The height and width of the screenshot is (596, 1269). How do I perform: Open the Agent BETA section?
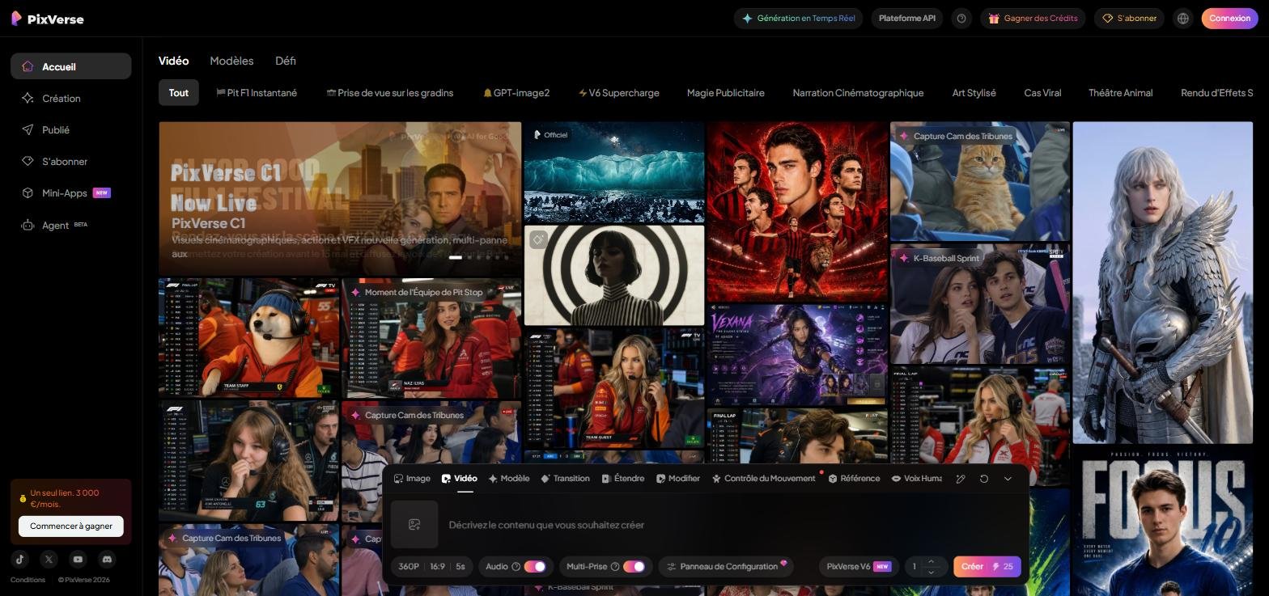pos(71,225)
